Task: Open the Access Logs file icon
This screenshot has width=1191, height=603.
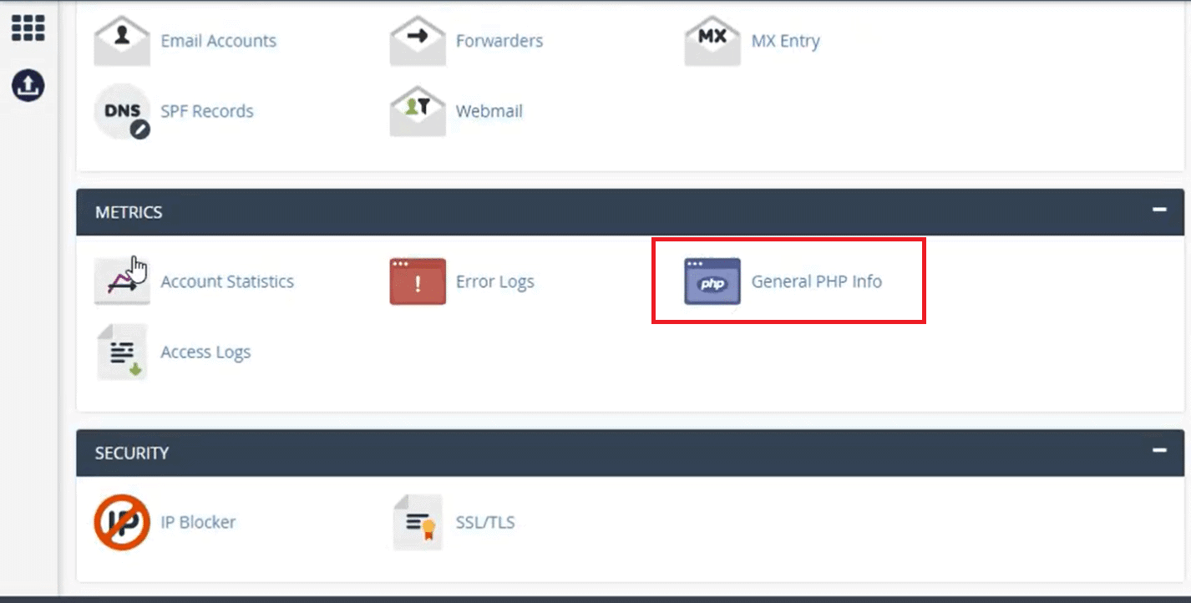Action: coord(122,352)
